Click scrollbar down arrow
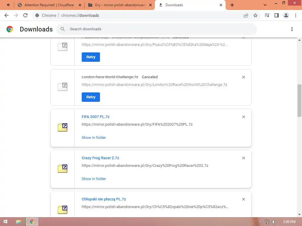Image resolution: width=302 pixels, height=226 pixels. [x=299, y=215]
